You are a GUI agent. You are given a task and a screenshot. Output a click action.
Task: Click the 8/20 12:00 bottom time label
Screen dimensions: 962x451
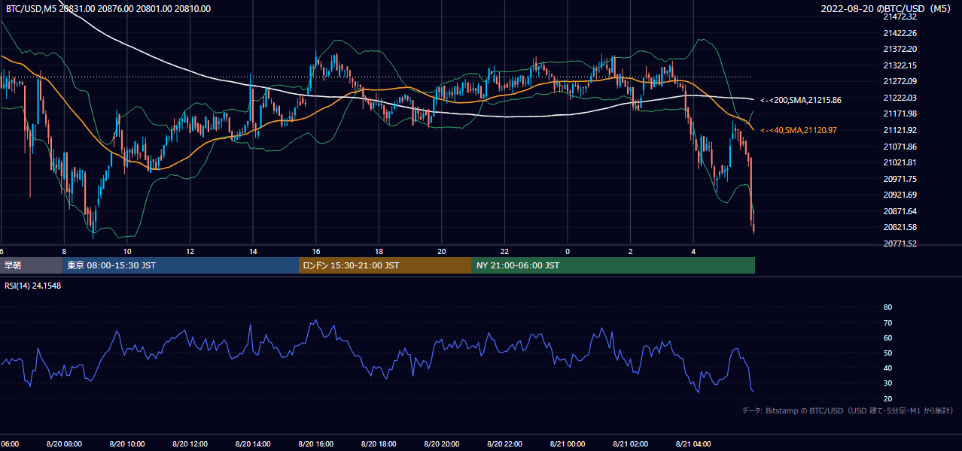(190, 444)
